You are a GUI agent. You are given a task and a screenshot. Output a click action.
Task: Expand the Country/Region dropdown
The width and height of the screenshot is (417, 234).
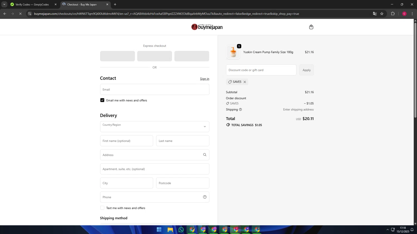pos(155,127)
